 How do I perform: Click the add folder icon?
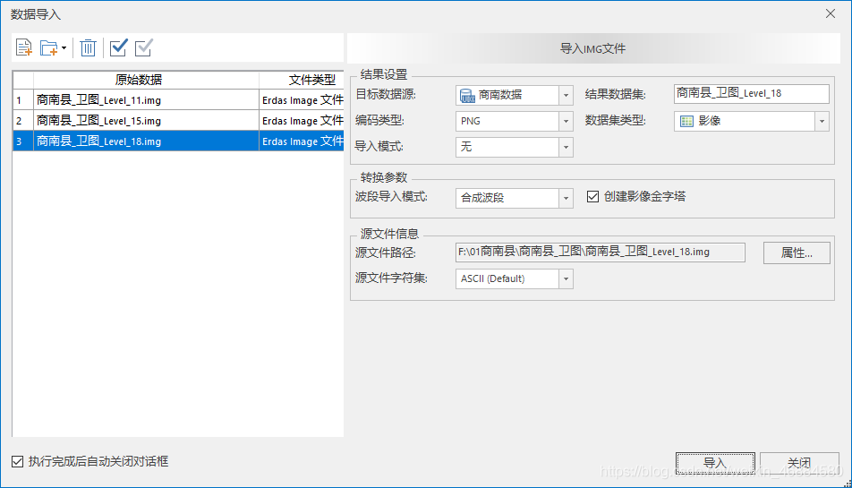coord(49,47)
